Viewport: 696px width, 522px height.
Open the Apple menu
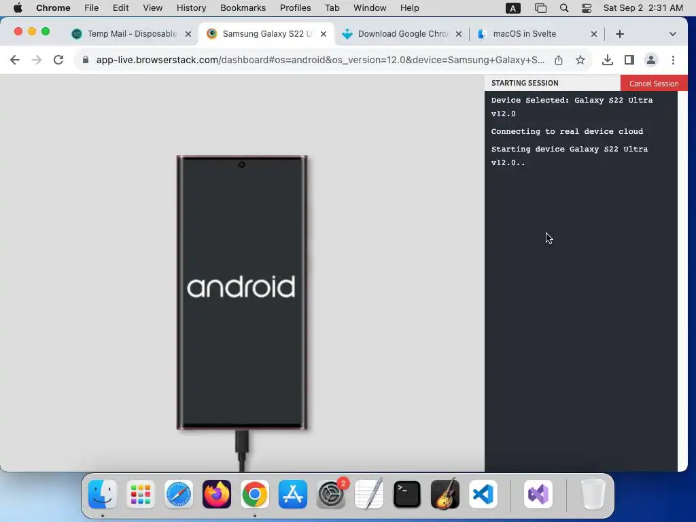18,8
